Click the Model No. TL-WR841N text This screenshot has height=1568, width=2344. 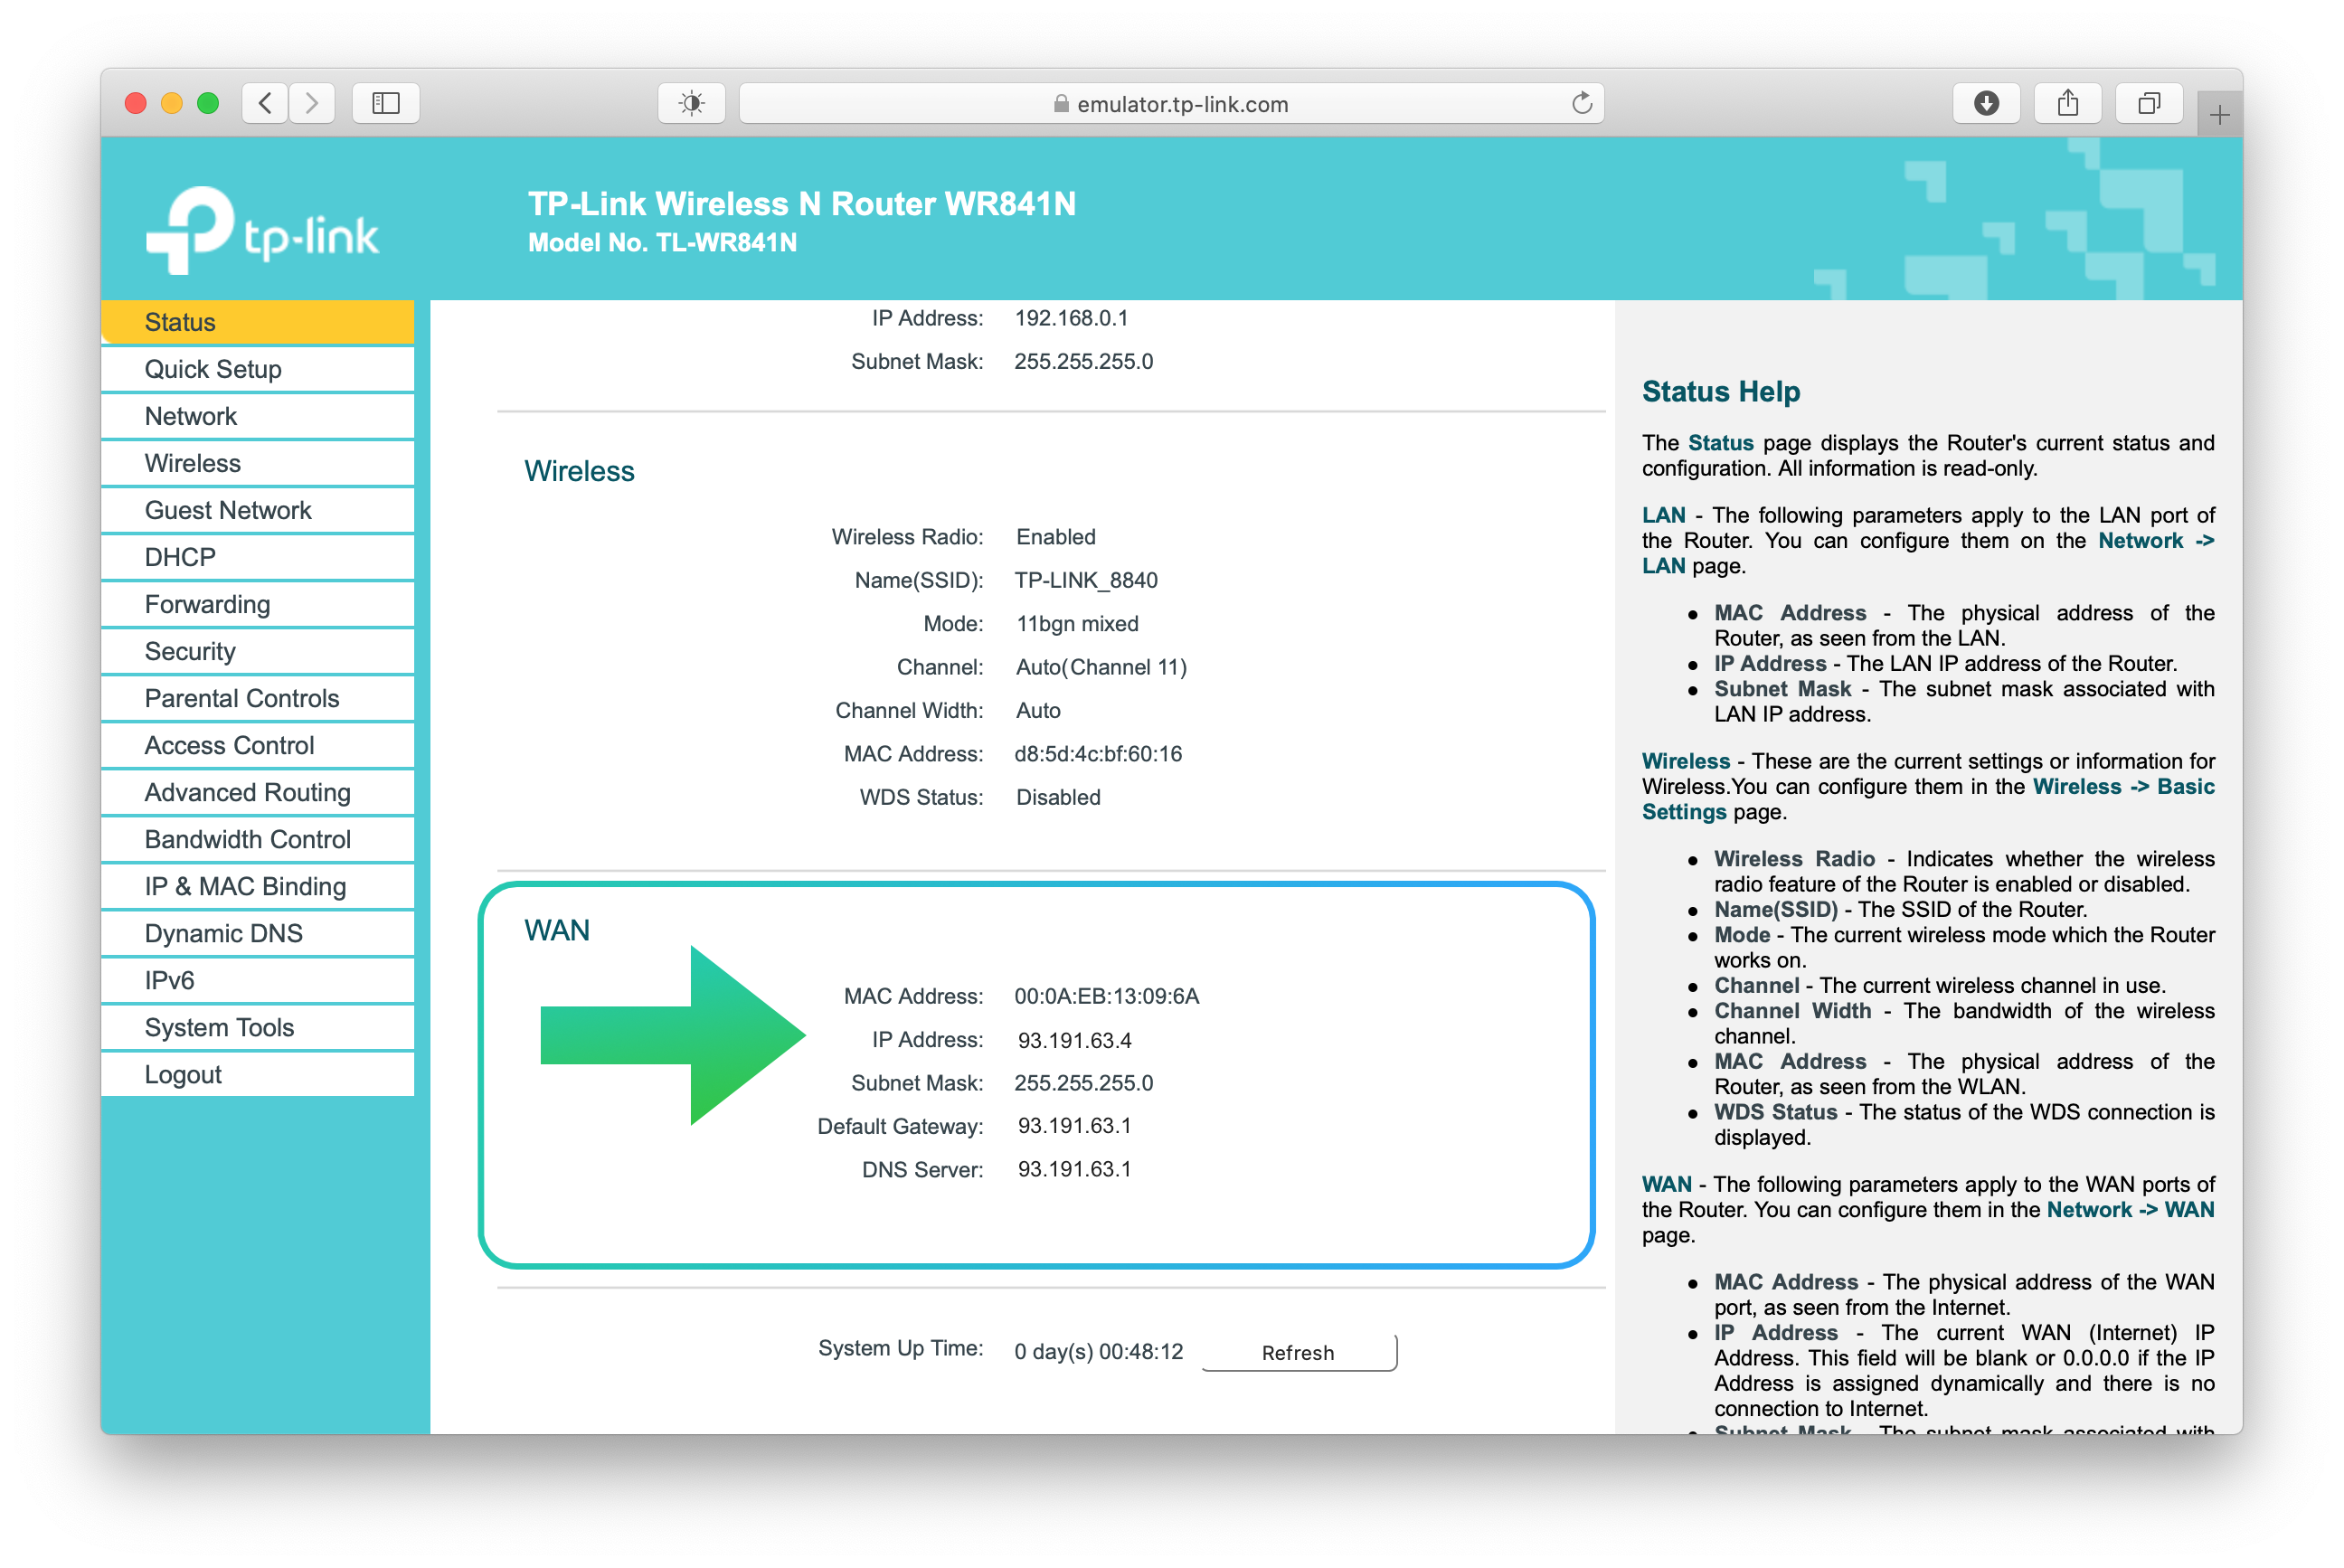[x=662, y=243]
